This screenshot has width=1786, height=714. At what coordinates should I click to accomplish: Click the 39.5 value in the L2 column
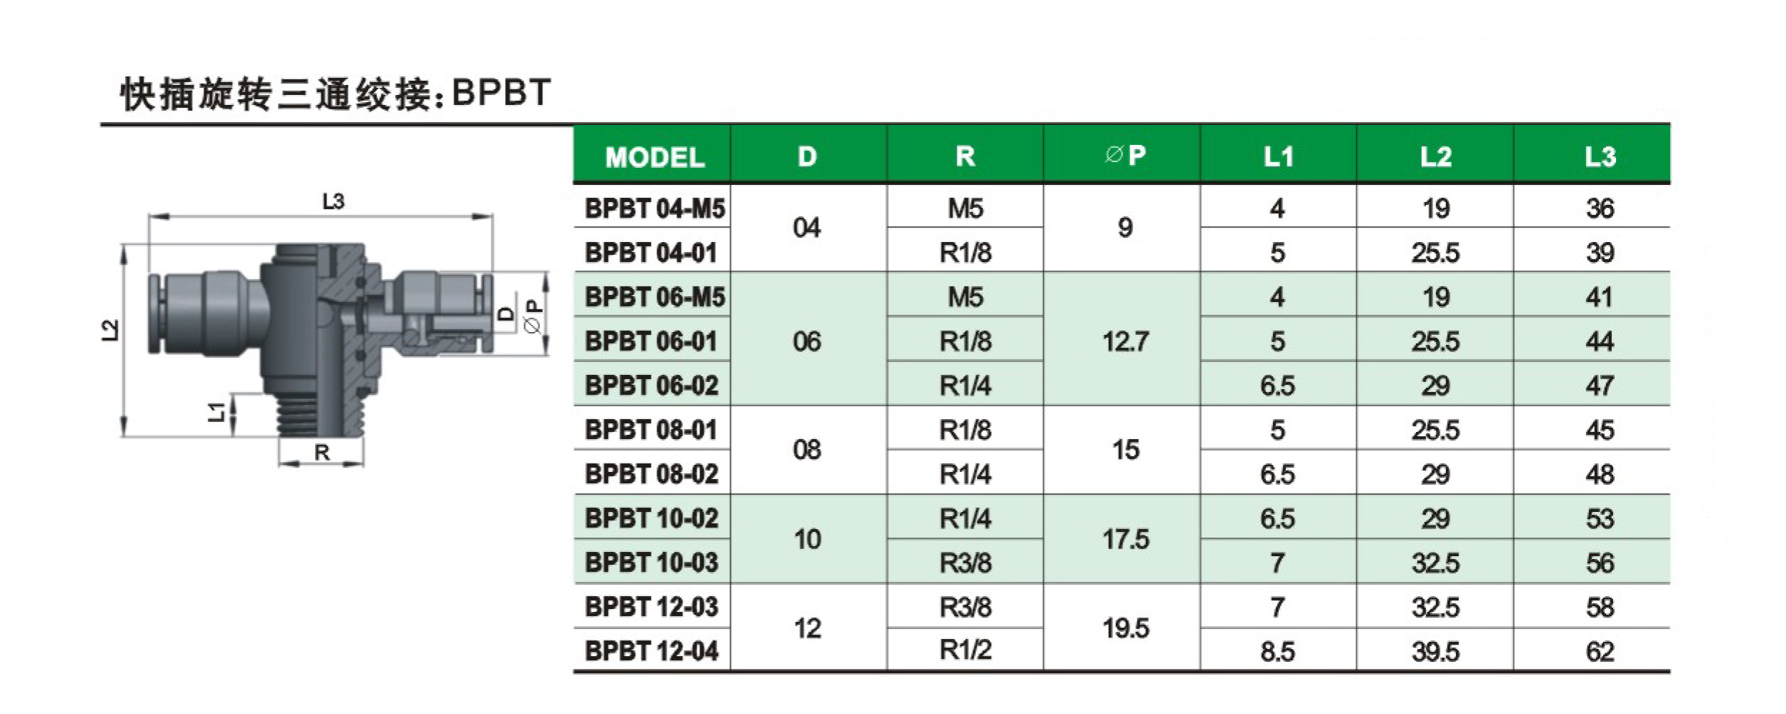click(1435, 651)
